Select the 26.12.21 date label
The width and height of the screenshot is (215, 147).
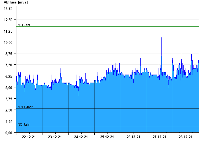pyautogui.click(x=133, y=137)
